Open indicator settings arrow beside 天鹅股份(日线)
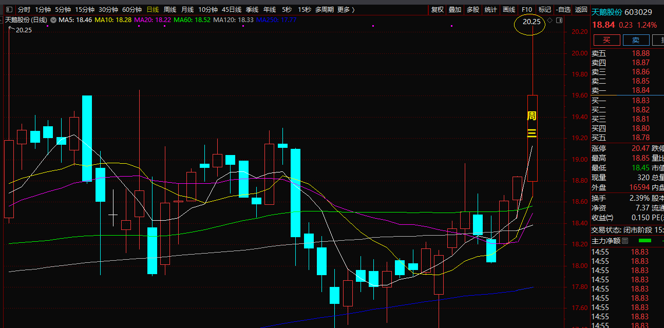 coord(53,20)
